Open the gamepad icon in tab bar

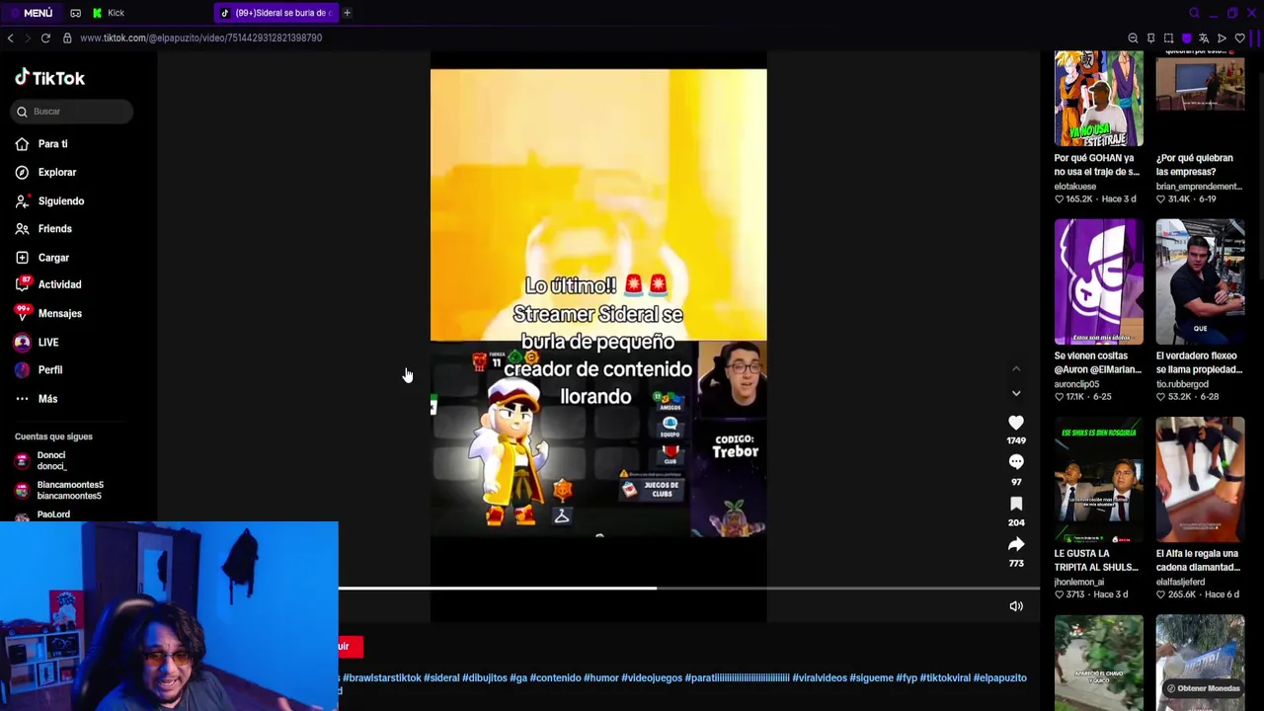76,13
